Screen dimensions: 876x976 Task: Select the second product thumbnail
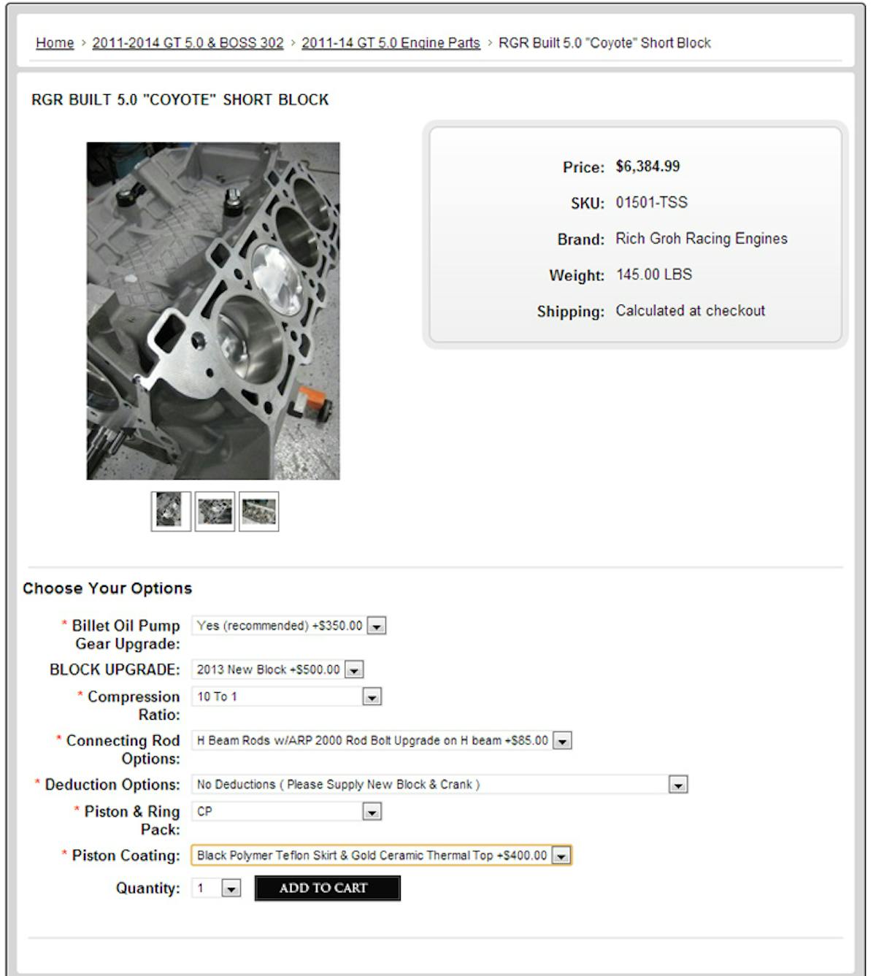[x=215, y=511]
